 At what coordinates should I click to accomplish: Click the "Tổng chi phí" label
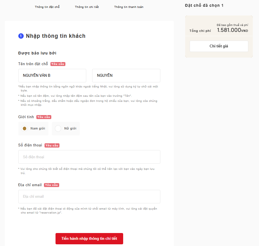pyautogui.click(x=200, y=31)
